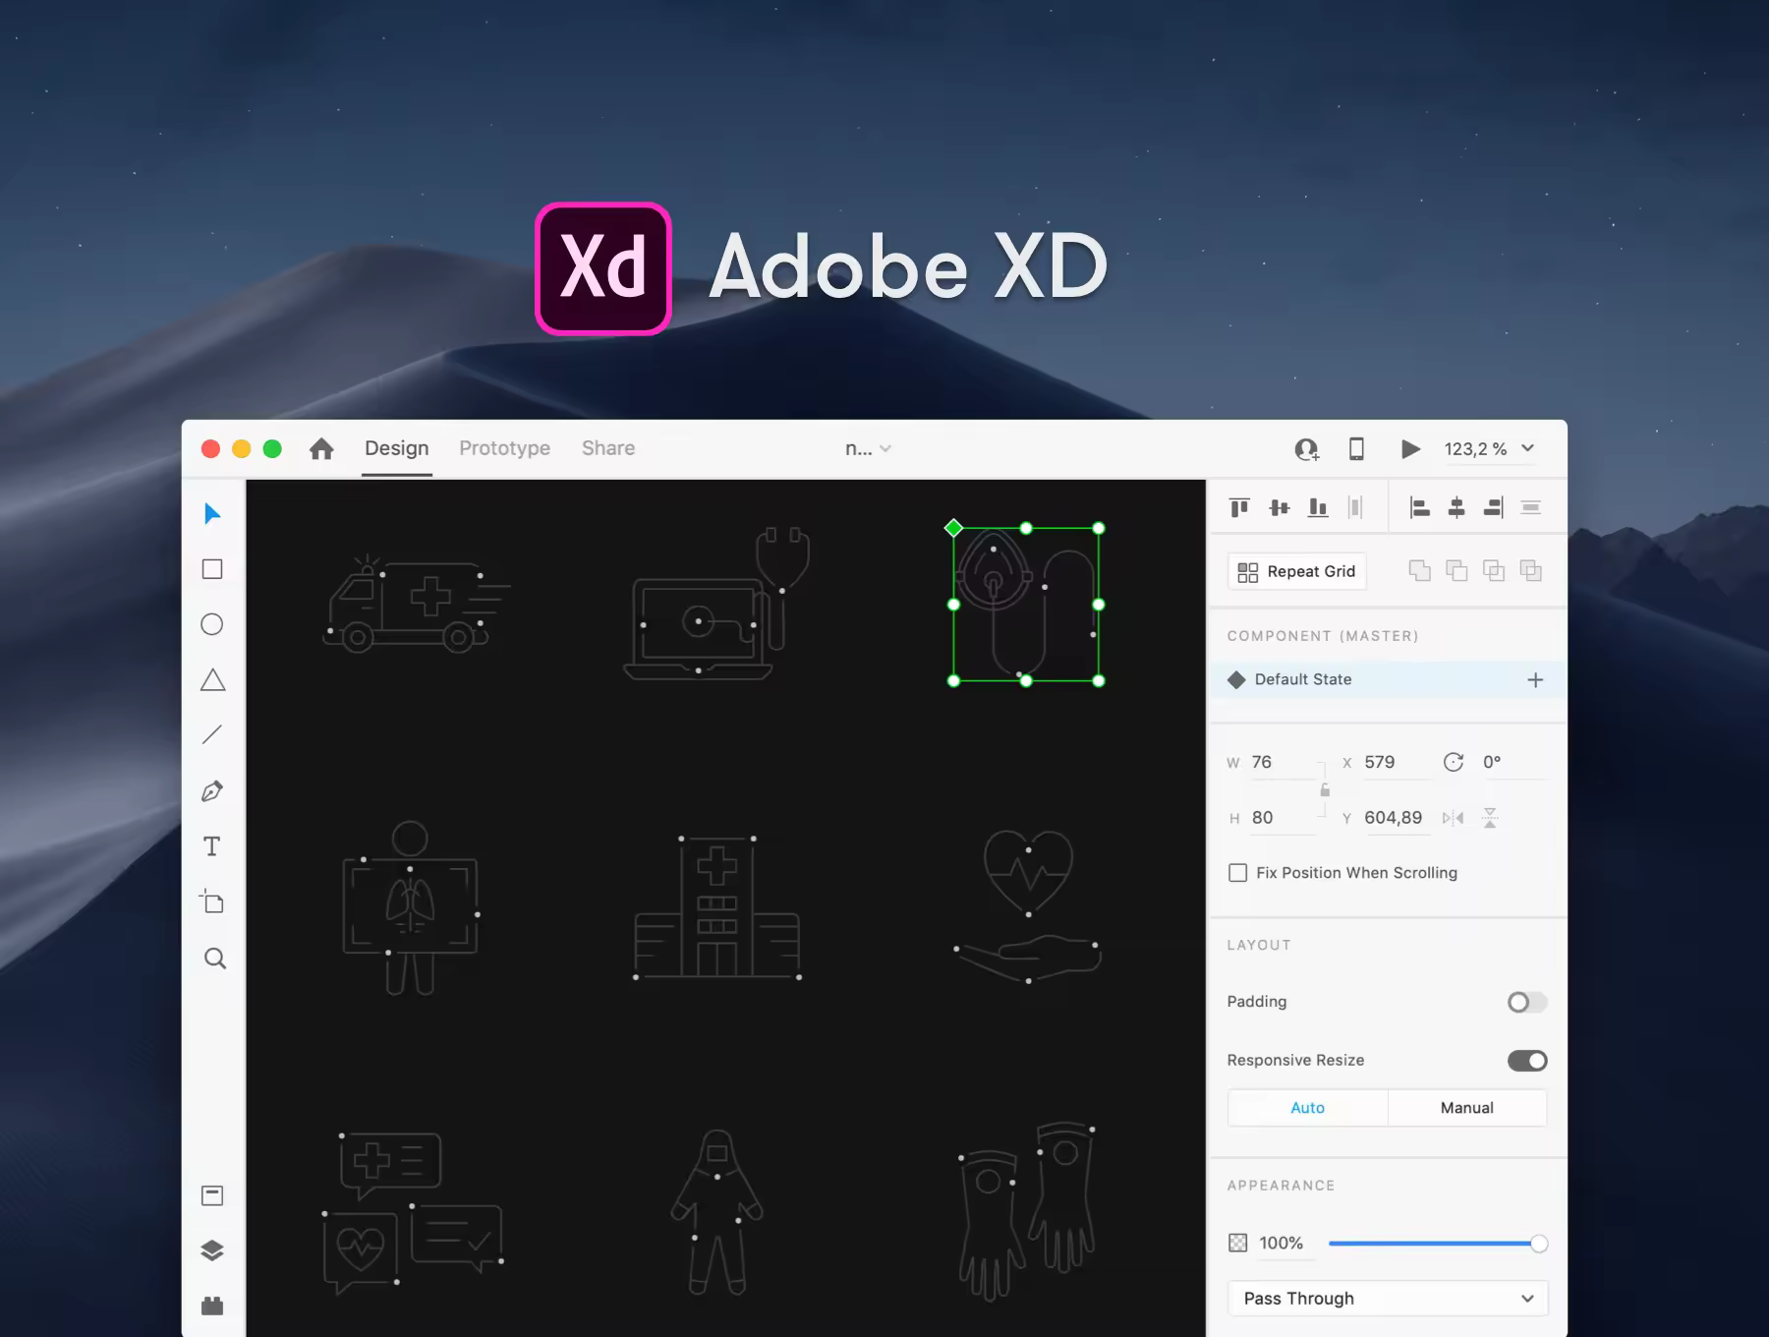Open the document name dropdown chevron
Screen dimensions: 1769x1337
pyautogui.click(x=885, y=449)
